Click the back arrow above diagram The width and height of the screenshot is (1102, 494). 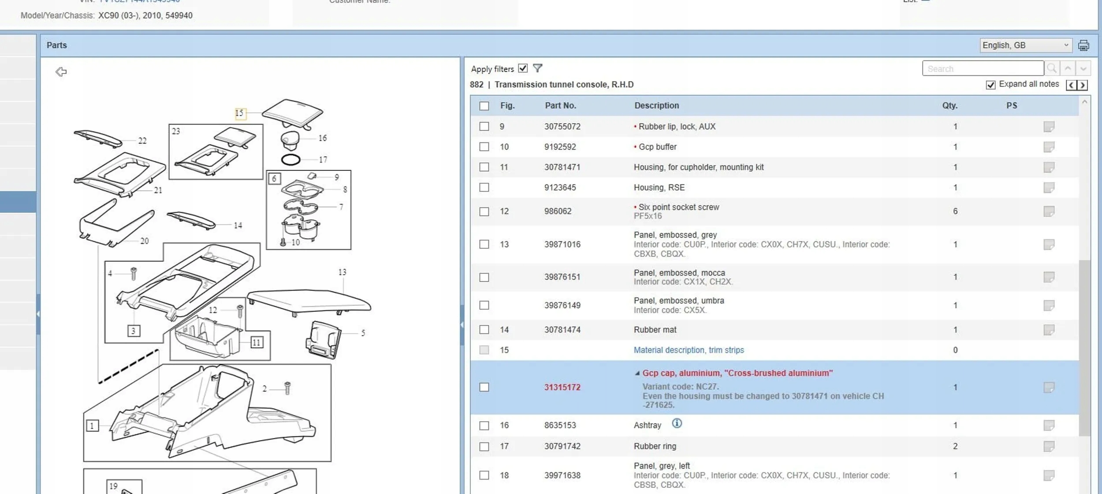point(61,72)
